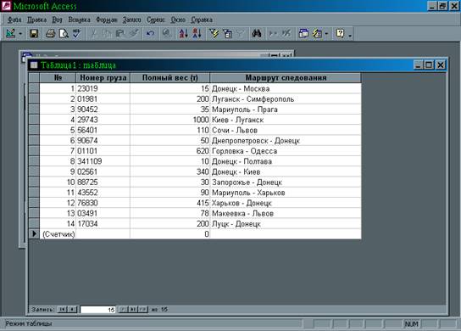Open the Правка menu
This screenshot has width=461, height=331.
(36, 20)
